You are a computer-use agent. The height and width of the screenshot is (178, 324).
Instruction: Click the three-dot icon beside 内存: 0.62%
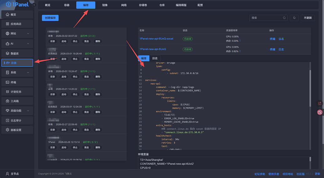point(240,51)
